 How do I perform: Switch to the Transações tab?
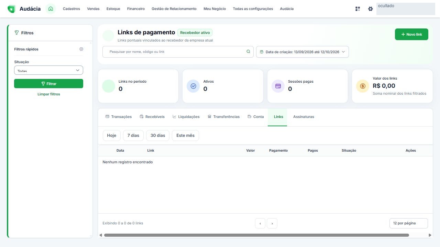tap(119, 117)
